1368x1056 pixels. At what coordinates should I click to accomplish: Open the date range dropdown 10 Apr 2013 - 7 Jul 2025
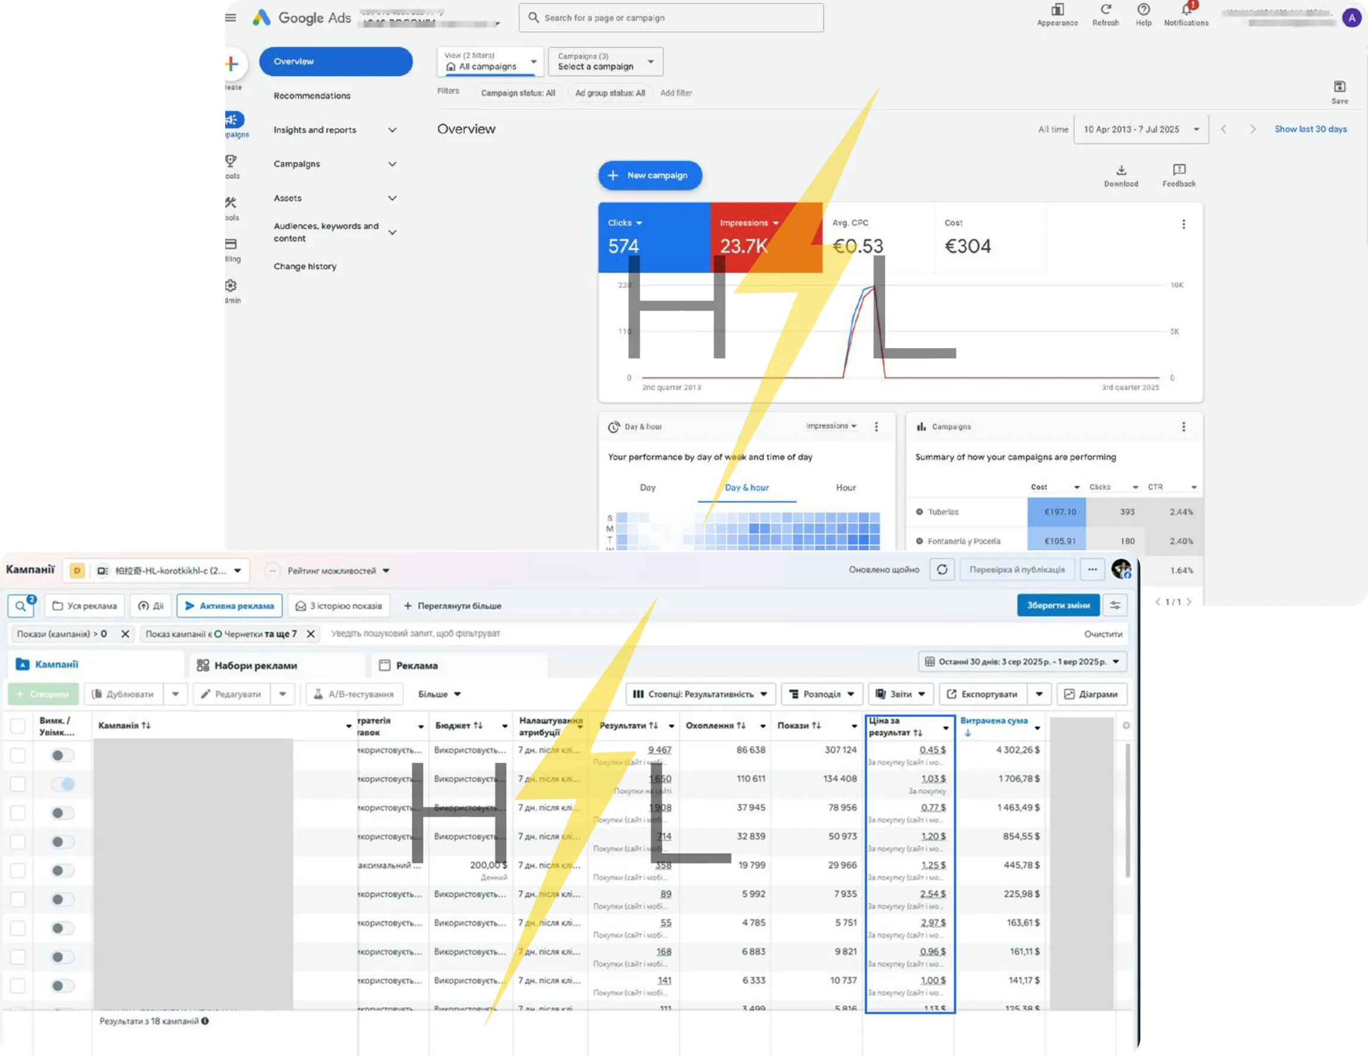(x=1140, y=129)
